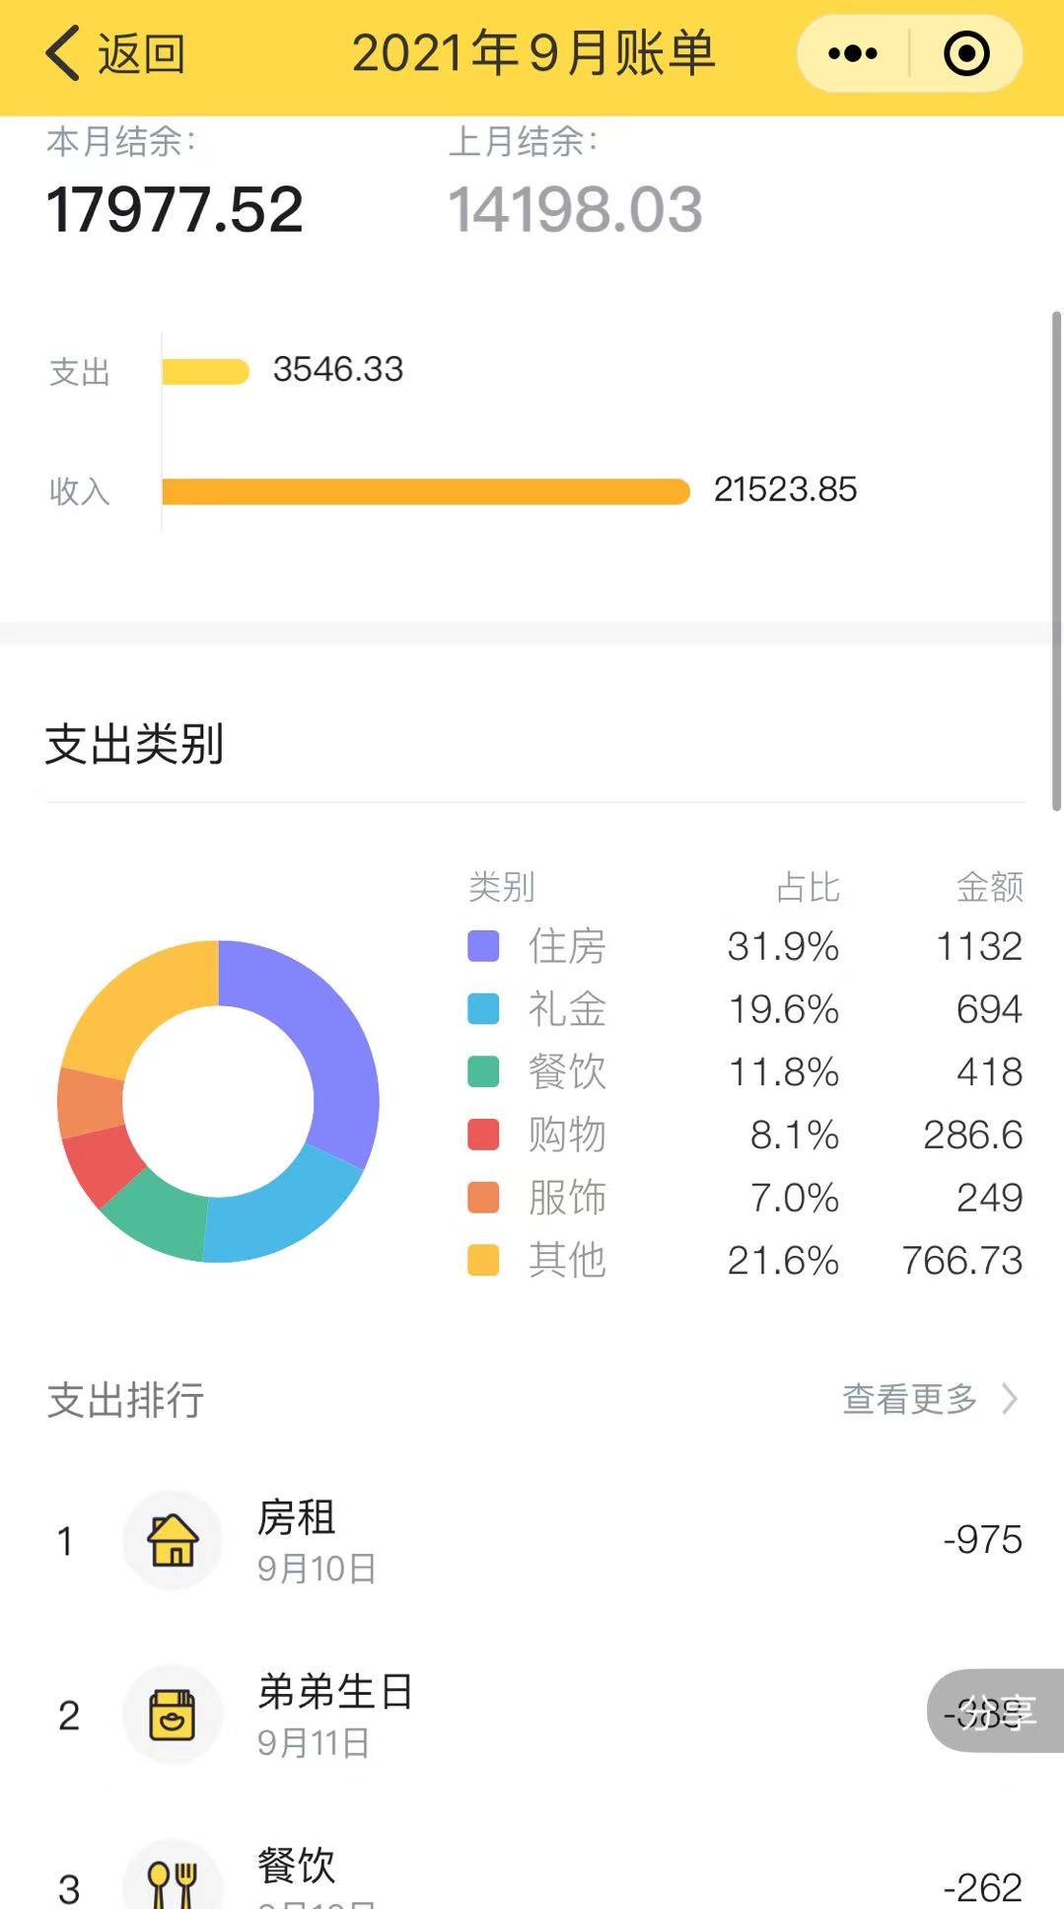Tap 查看更多 to see more rankings
This screenshot has width=1064, height=1909.
[x=909, y=1398]
